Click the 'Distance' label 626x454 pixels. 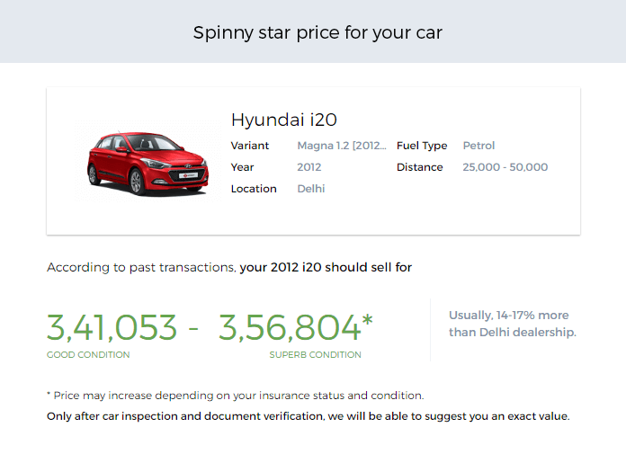coord(419,167)
